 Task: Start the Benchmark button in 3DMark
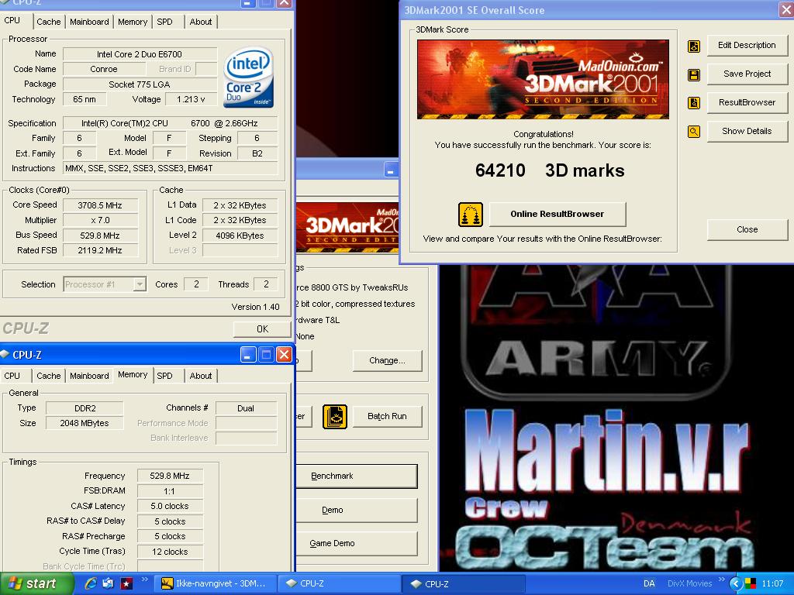click(x=357, y=476)
